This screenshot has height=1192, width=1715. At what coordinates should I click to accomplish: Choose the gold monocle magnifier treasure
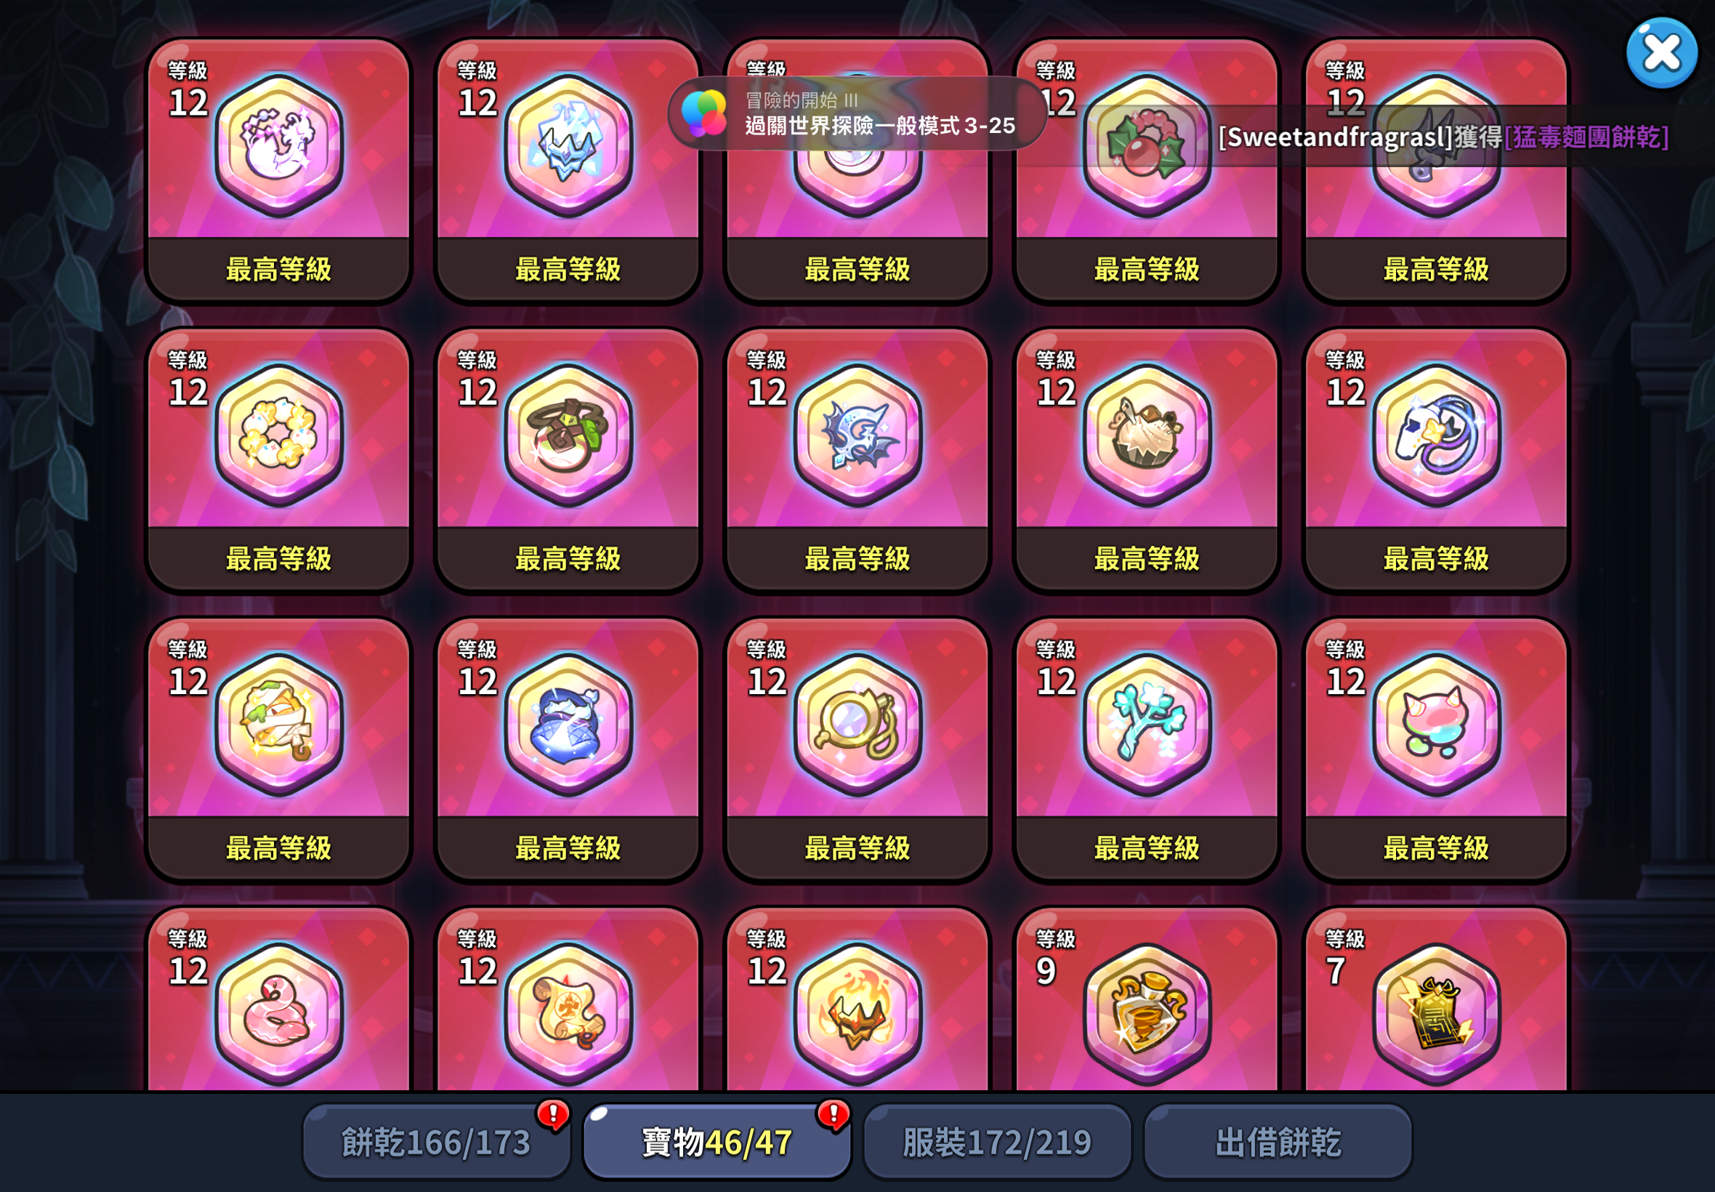click(857, 725)
